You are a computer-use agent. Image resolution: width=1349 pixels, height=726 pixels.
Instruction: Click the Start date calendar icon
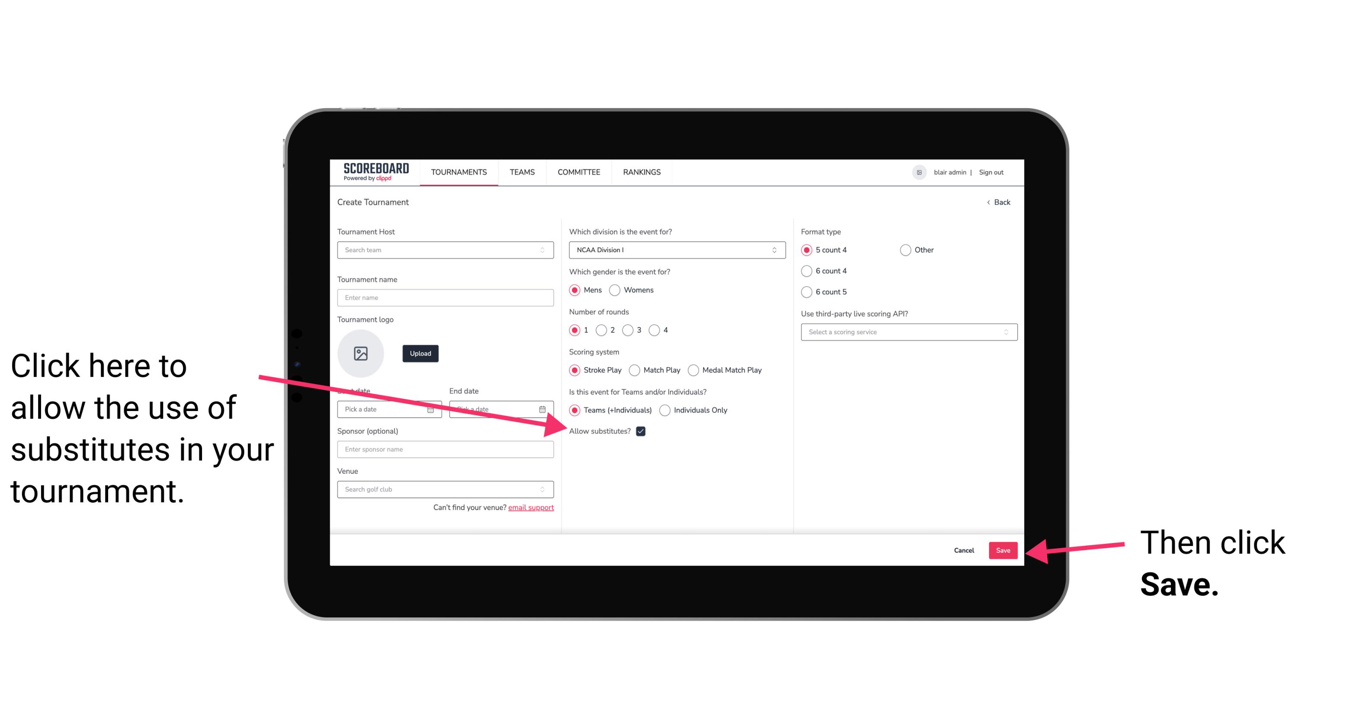coord(432,408)
